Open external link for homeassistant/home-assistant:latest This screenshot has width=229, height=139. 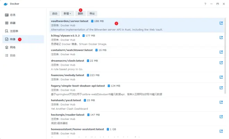coord(221,131)
